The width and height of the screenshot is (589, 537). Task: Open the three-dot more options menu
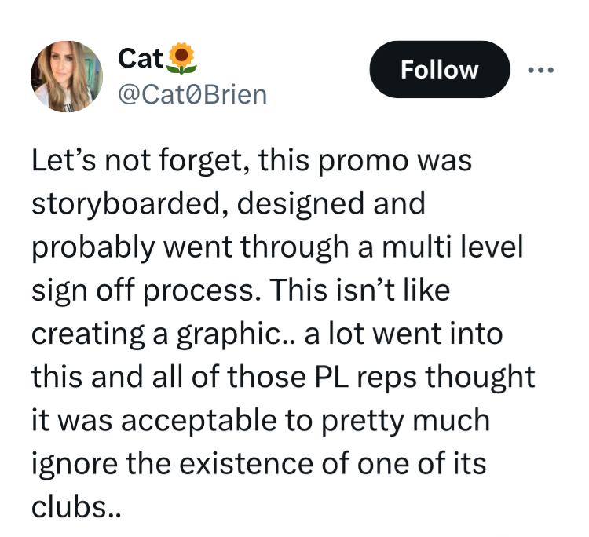point(540,70)
